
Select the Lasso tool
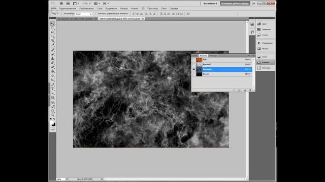[x=53, y=32]
